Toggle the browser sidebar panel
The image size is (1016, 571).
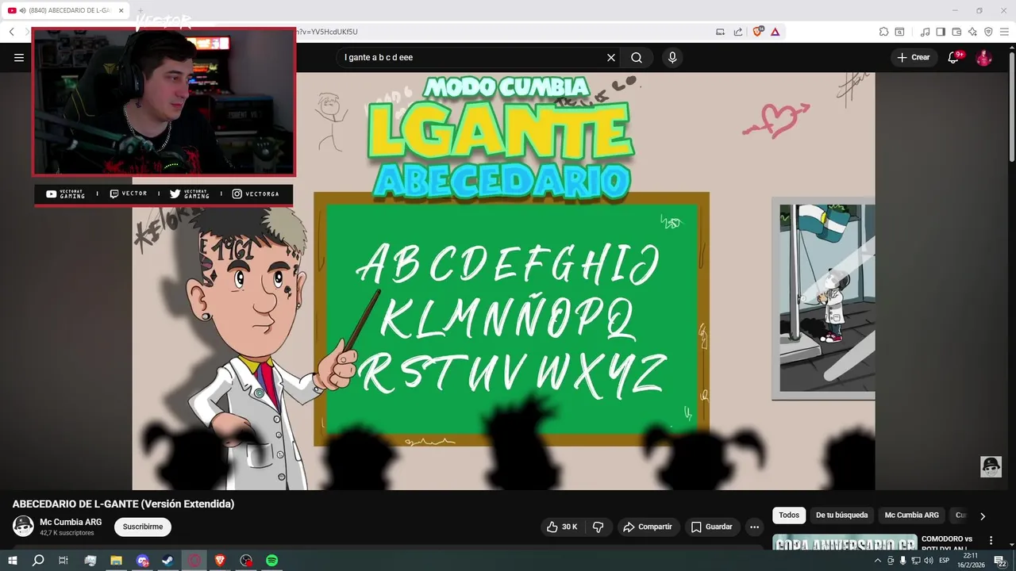pyautogui.click(x=941, y=32)
